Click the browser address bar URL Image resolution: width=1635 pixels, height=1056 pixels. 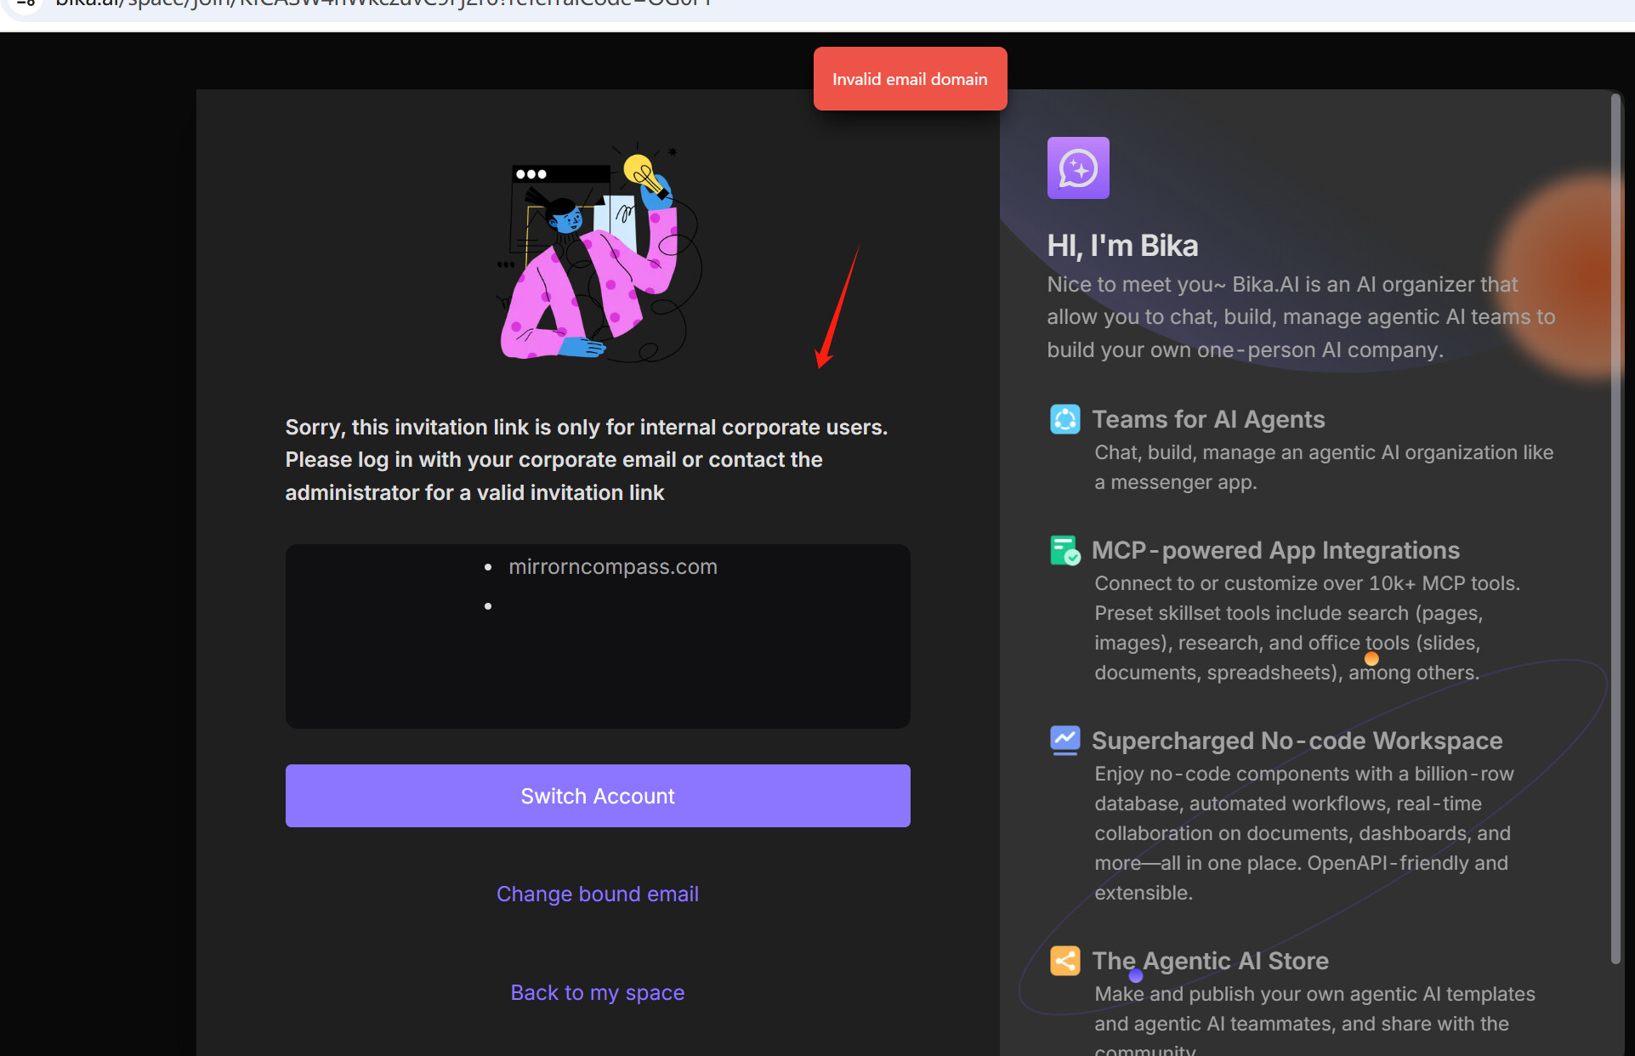pos(383,3)
